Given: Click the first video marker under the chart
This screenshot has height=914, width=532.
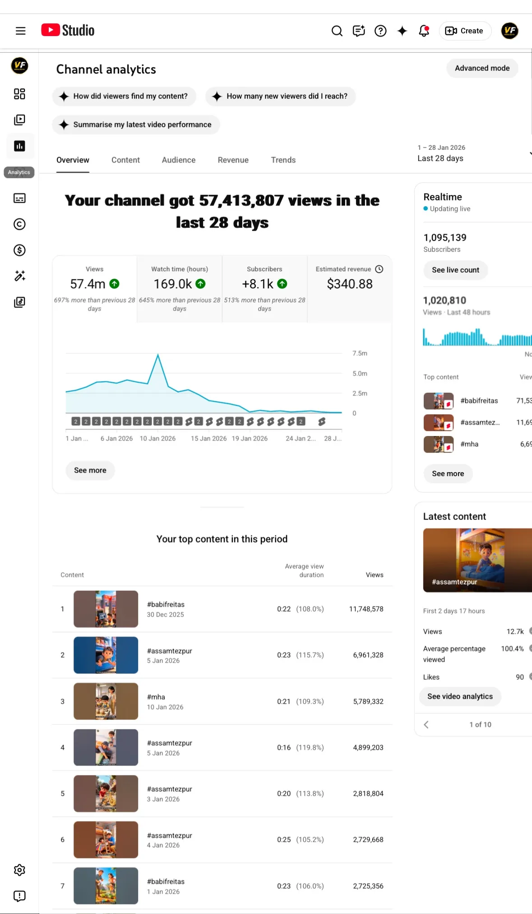Looking at the screenshot, I should click(x=76, y=422).
